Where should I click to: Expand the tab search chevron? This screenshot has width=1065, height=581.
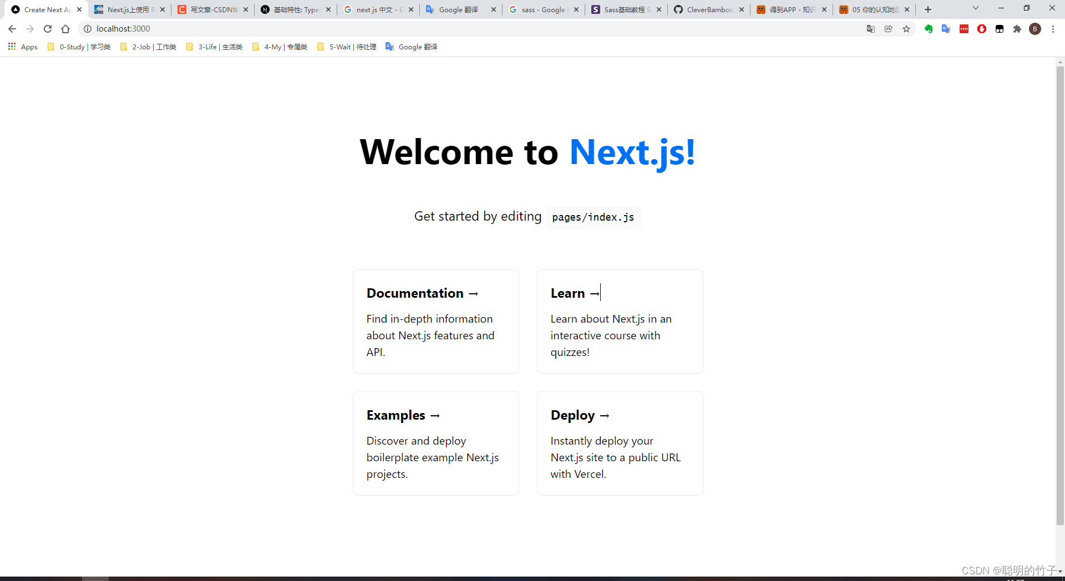tap(976, 8)
